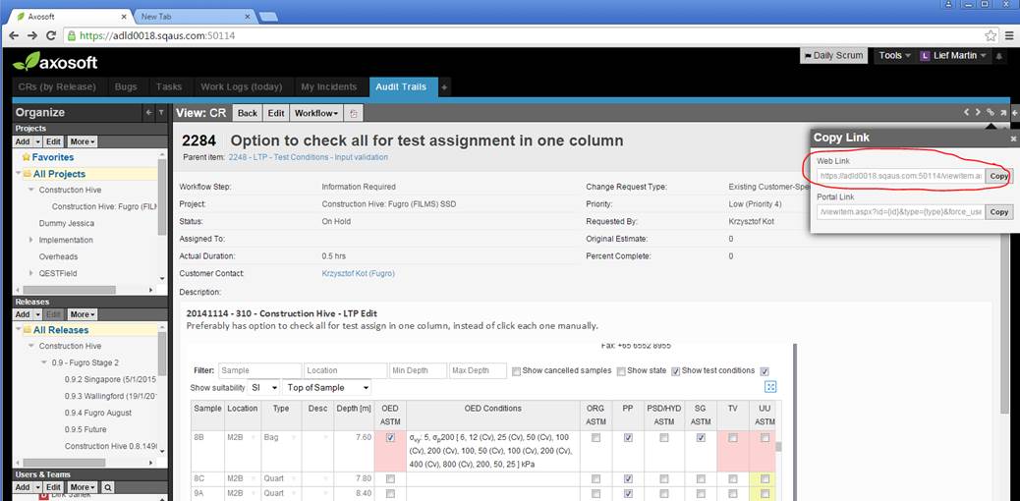Enable Show cancelled samples checkbox
Viewport: 1020px width, 501px height.
point(516,371)
